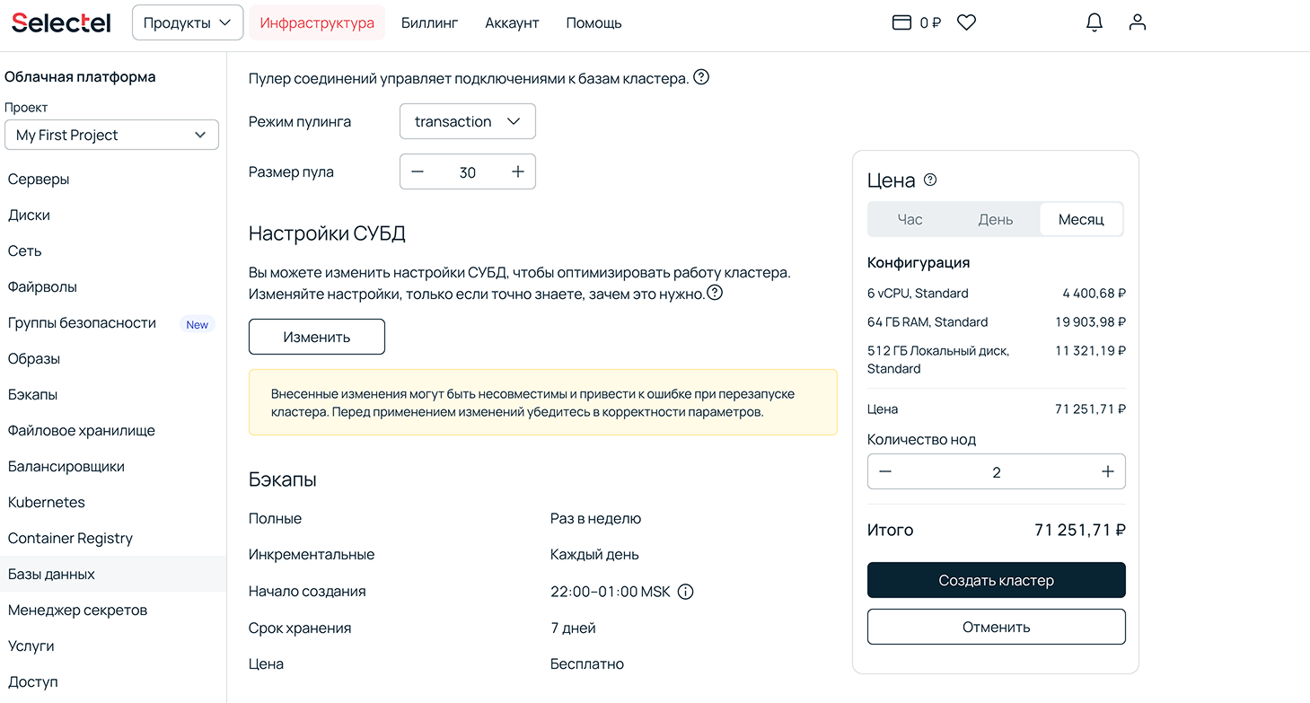Increase node count with plus button
Image resolution: width=1310 pixels, height=703 pixels.
tap(1107, 472)
